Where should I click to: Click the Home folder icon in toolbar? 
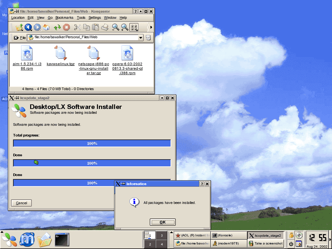point(46,27)
